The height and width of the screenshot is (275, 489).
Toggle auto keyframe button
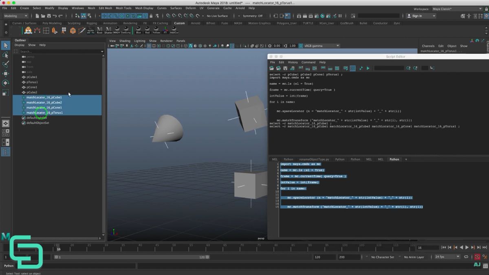(x=477, y=257)
